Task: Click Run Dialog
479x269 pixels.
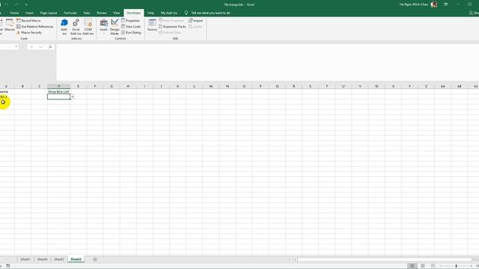Action: pos(131,32)
